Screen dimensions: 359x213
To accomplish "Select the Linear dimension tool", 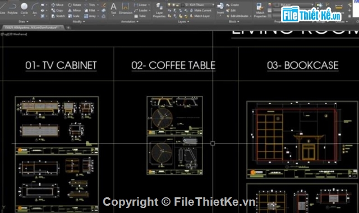I will coord(140,4).
